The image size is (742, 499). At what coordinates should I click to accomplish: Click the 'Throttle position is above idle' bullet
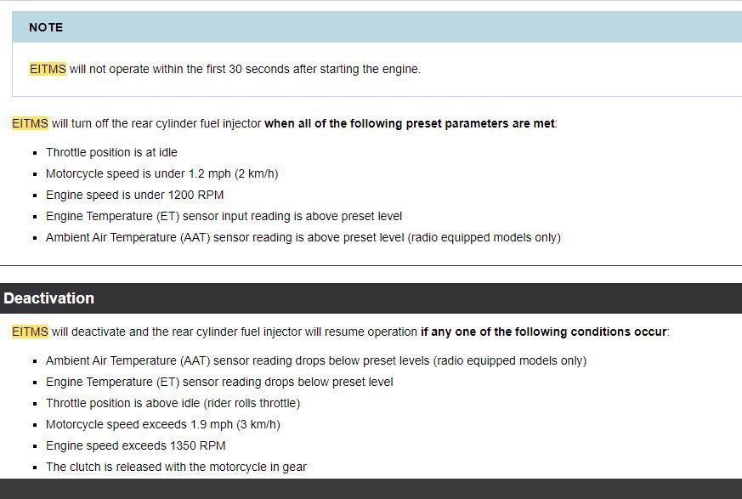pyautogui.click(x=173, y=403)
